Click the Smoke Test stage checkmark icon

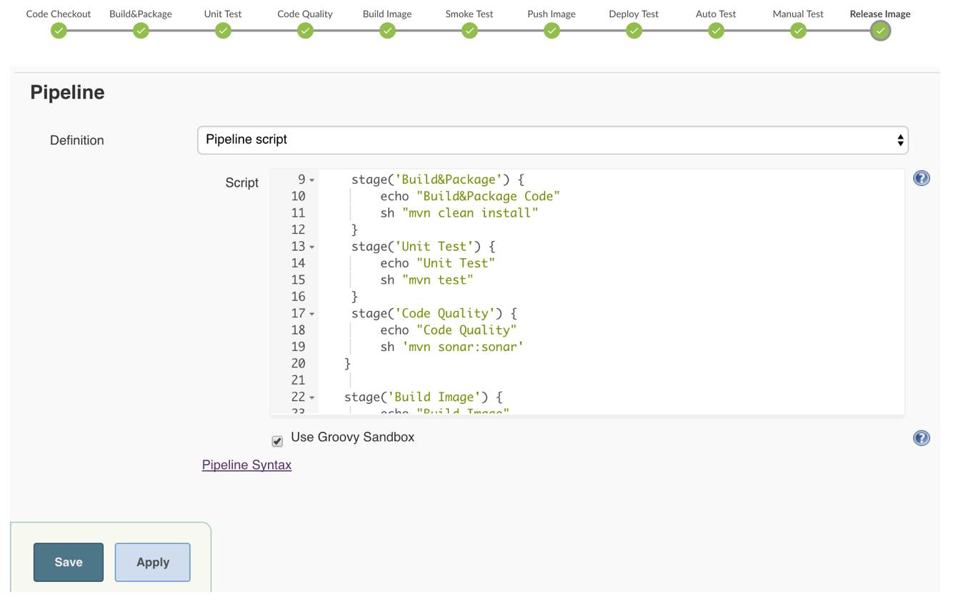click(469, 31)
